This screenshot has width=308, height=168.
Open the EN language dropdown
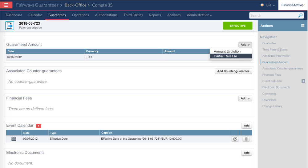click(270, 5)
